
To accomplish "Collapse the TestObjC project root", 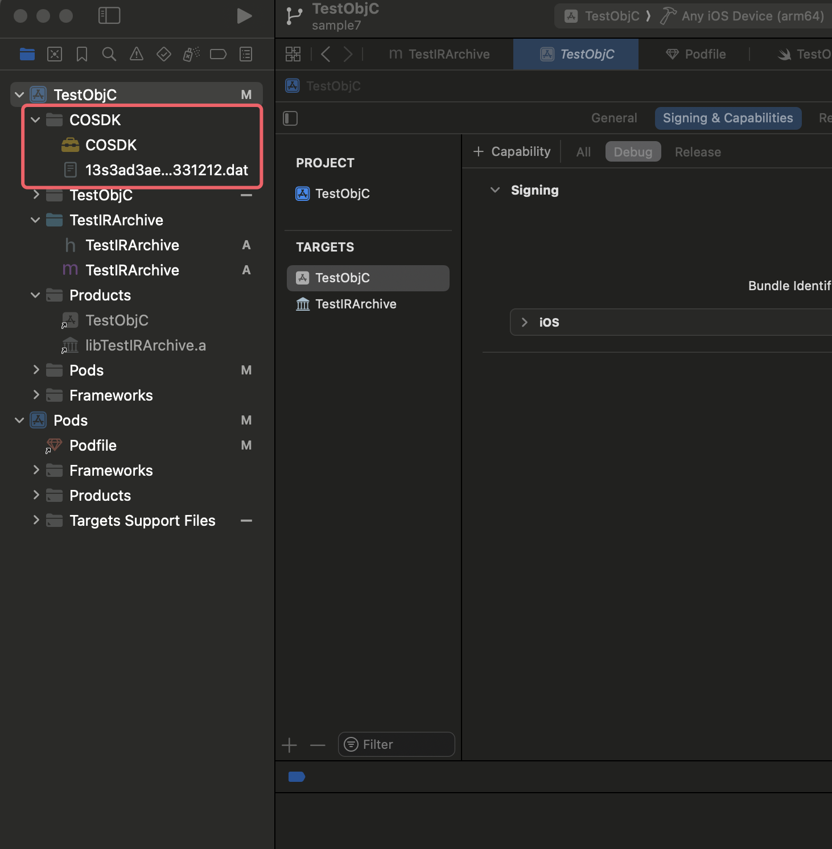I will (x=19, y=94).
